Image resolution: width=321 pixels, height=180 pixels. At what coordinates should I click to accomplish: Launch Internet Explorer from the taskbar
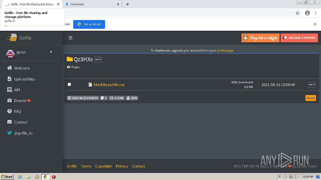pos(20,177)
